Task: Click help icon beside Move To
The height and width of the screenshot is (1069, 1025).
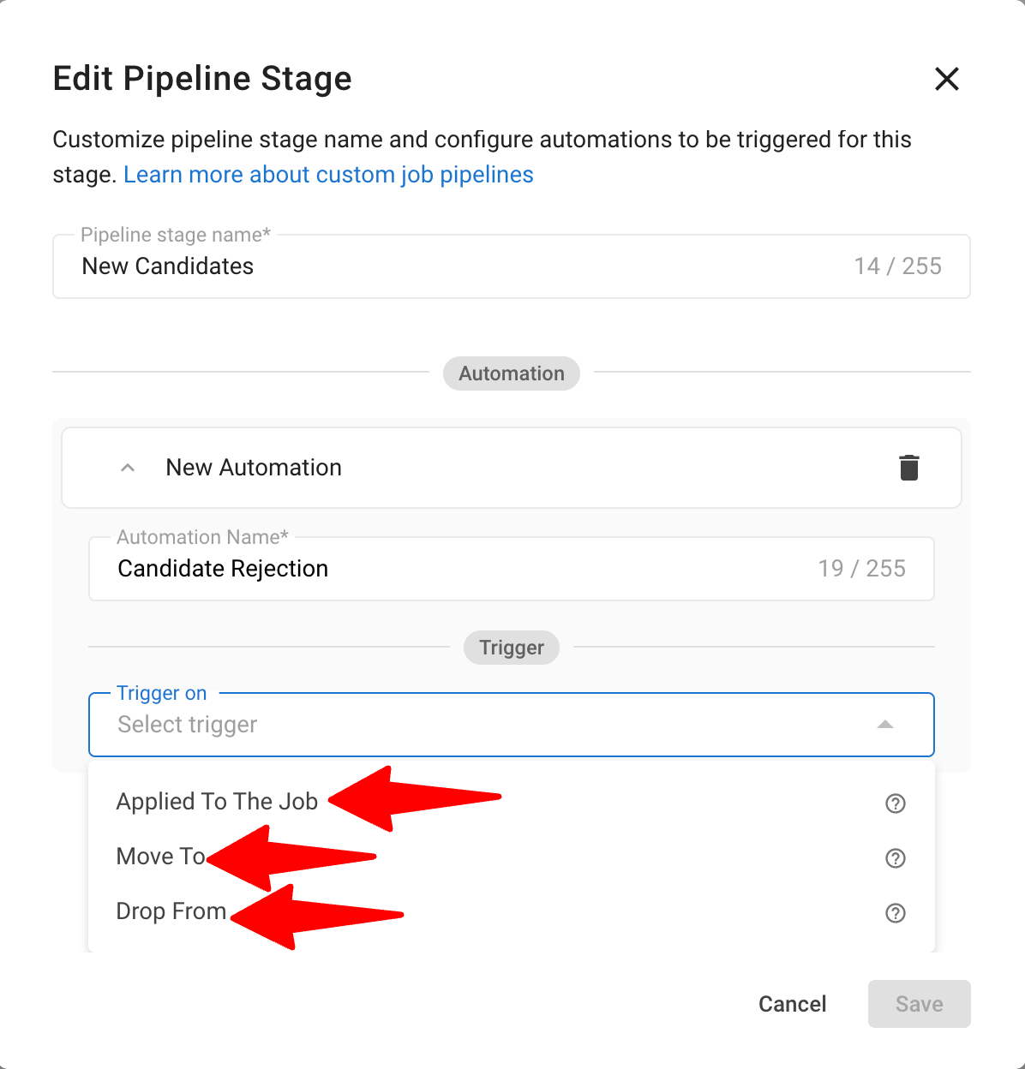Action: click(896, 858)
